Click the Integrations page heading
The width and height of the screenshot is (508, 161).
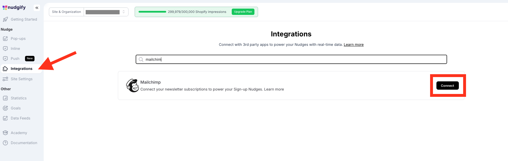(x=291, y=34)
